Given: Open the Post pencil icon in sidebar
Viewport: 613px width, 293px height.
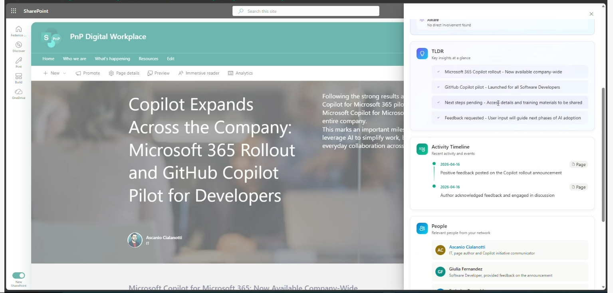Looking at the screenshot, I should pos(19,61).
